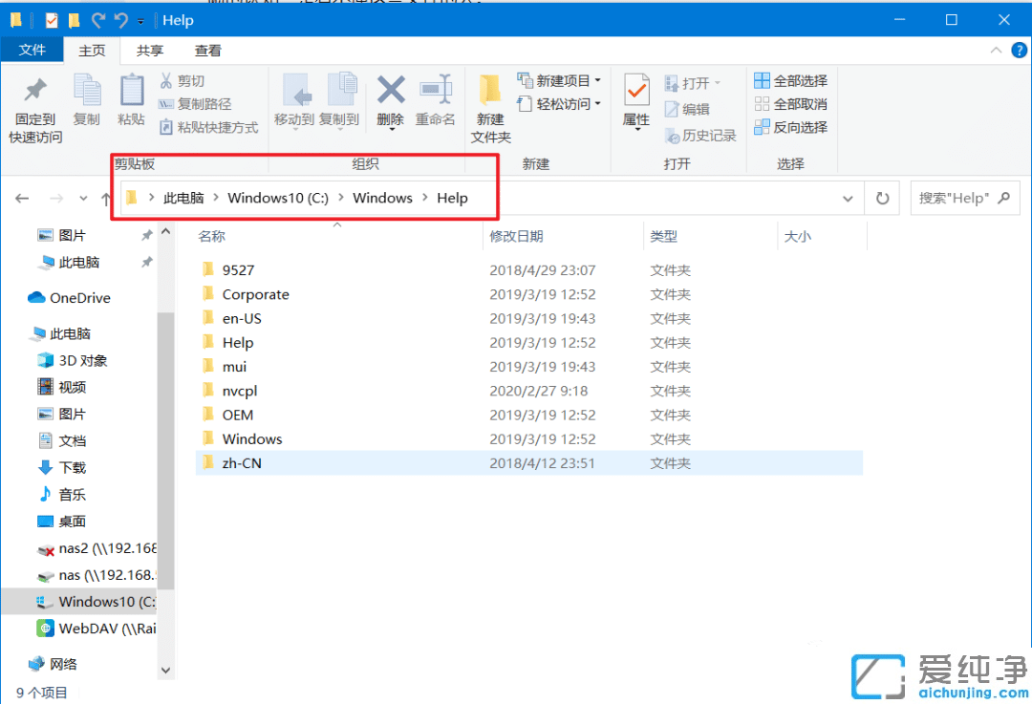Click the Copy (复制) ribbon icon

click(87, 90)
